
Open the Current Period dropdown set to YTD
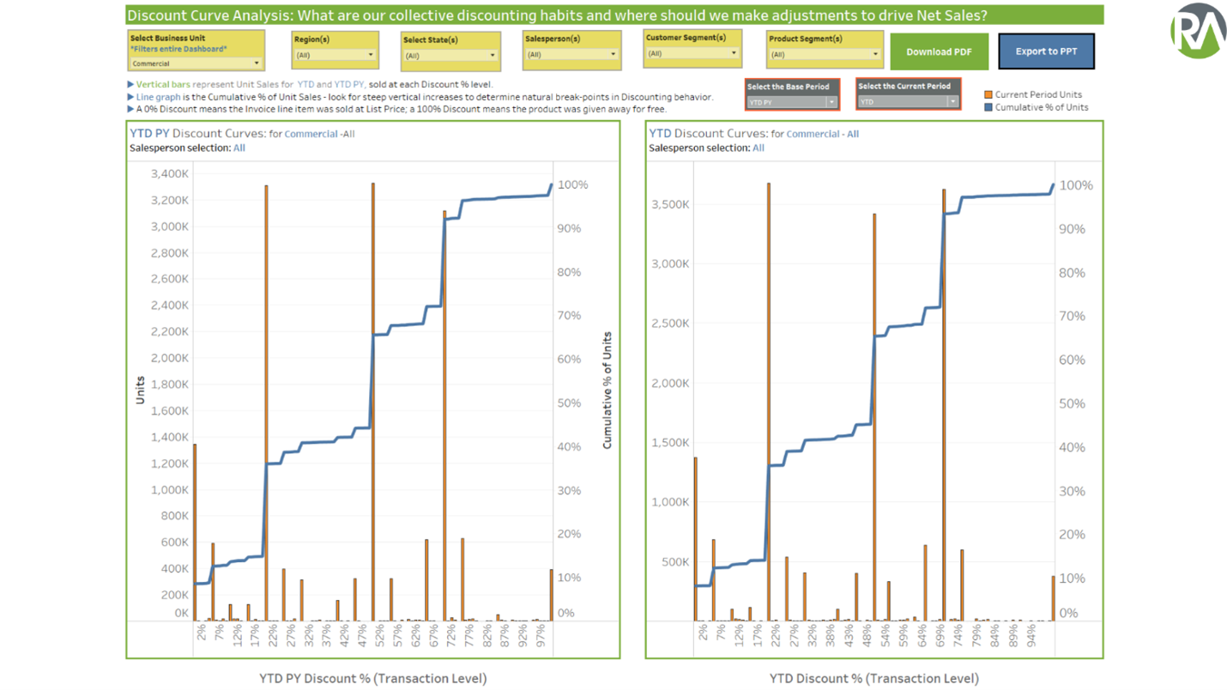pos(908,101)
